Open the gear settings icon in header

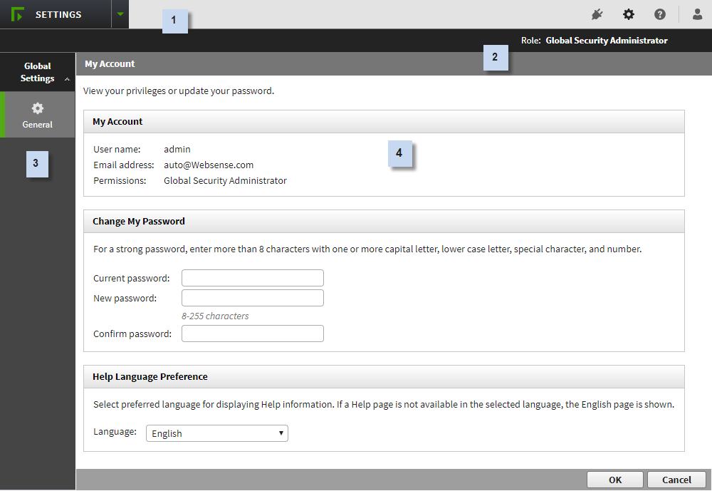tap(629, 14)
